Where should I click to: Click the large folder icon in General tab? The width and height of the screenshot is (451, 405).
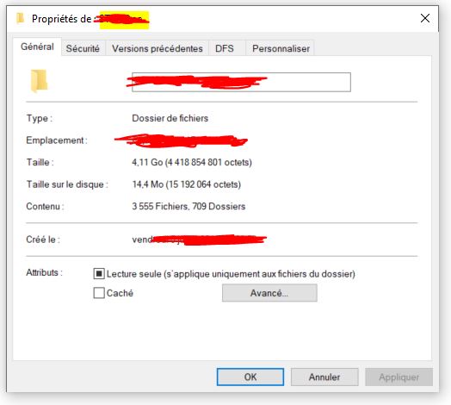(39, 81)
